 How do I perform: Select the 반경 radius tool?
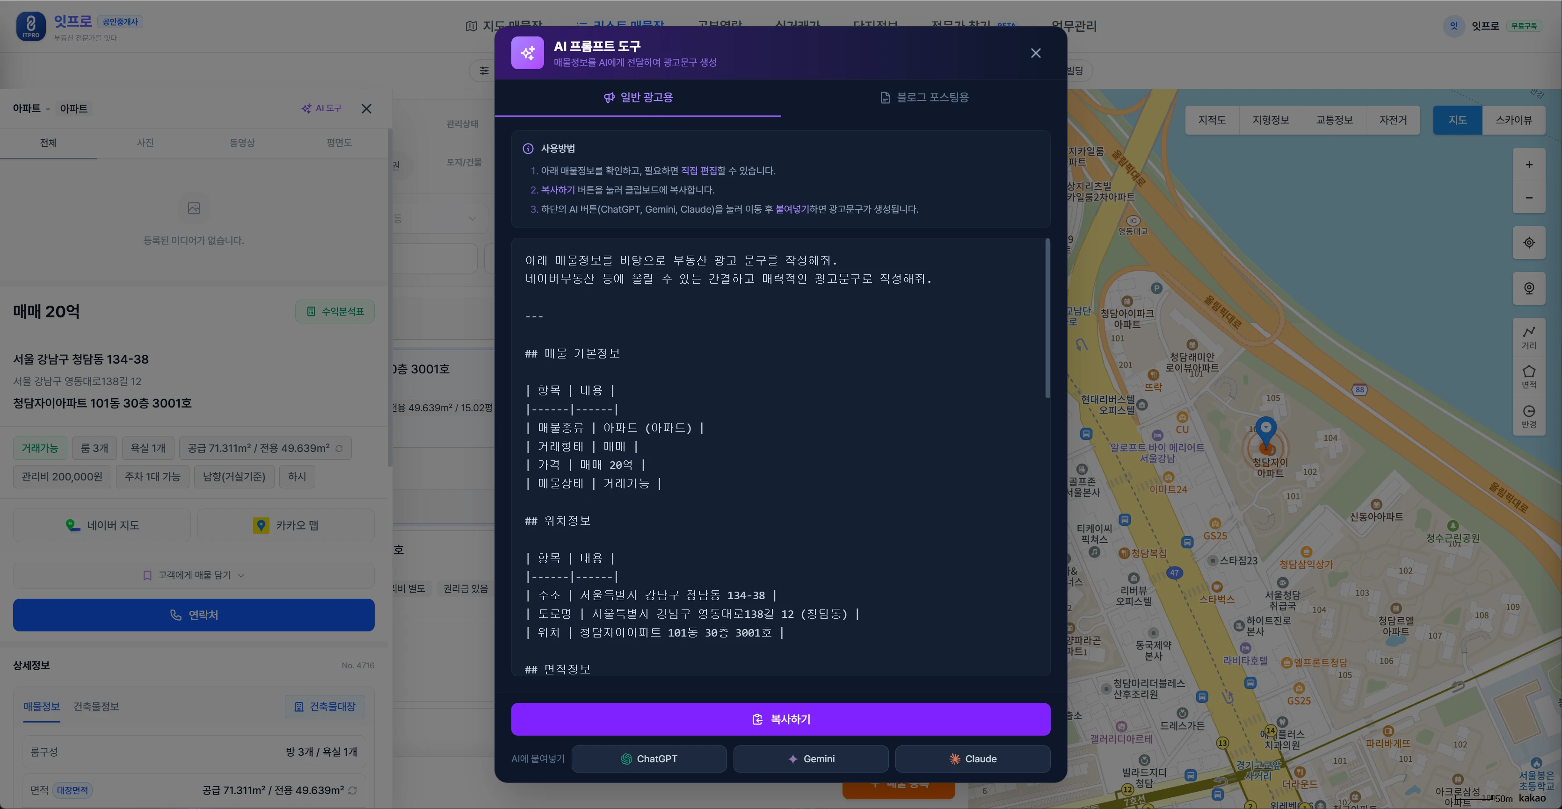[1529, 416]
